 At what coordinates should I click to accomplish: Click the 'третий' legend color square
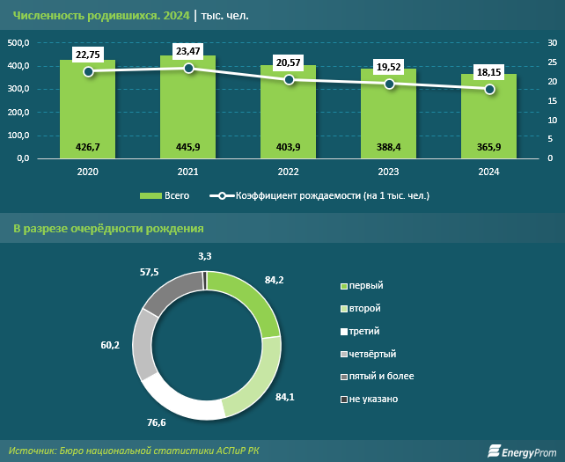click(344, 331)
